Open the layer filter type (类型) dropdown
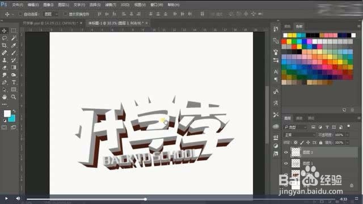363x204 pixels. coord(296,127)
